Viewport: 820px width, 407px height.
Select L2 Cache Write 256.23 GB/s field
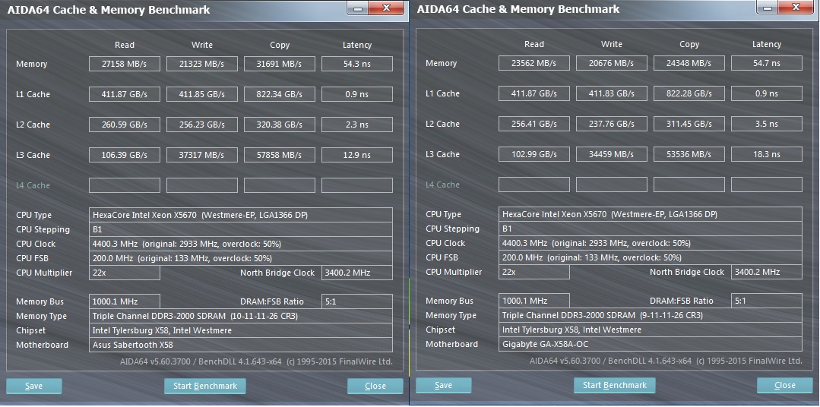tap(202, 125)
